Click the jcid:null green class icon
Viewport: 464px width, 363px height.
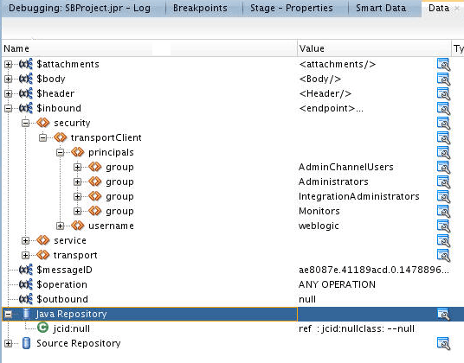coord(43,328)
